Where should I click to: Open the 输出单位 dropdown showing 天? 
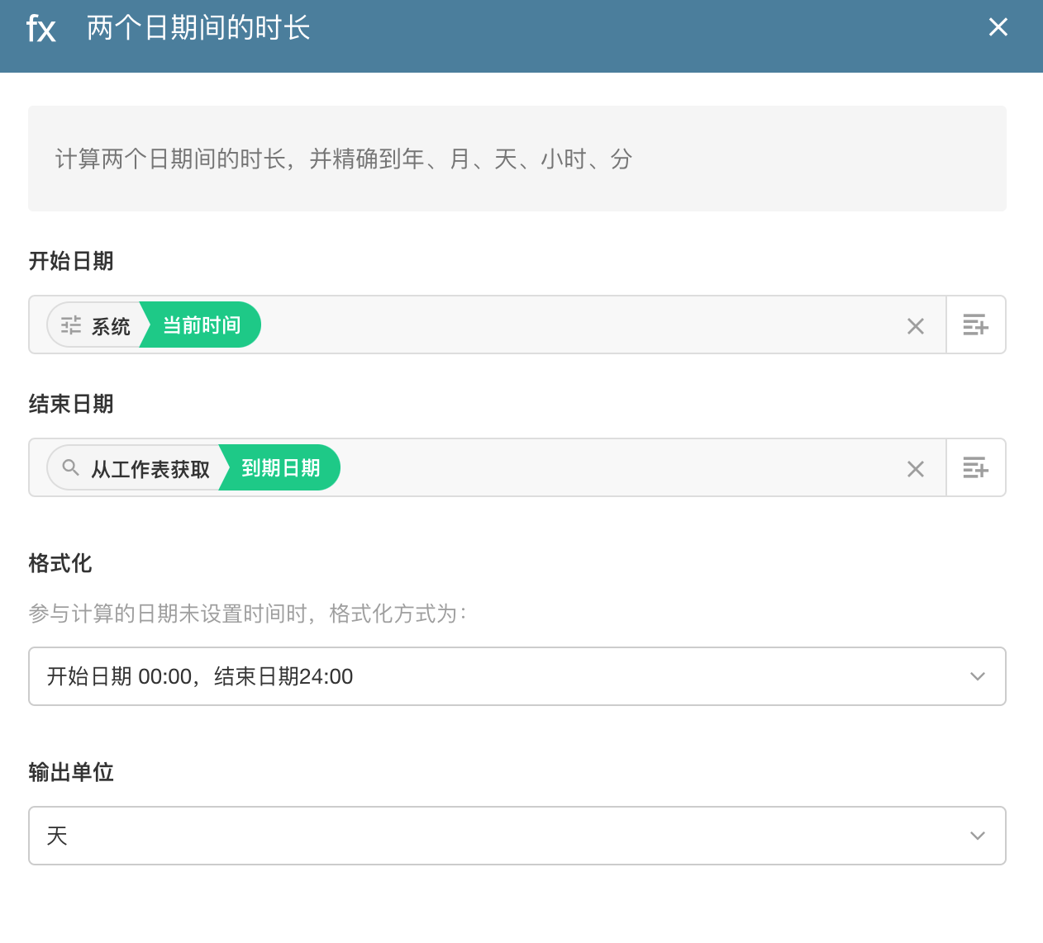(x=496, y=836)
